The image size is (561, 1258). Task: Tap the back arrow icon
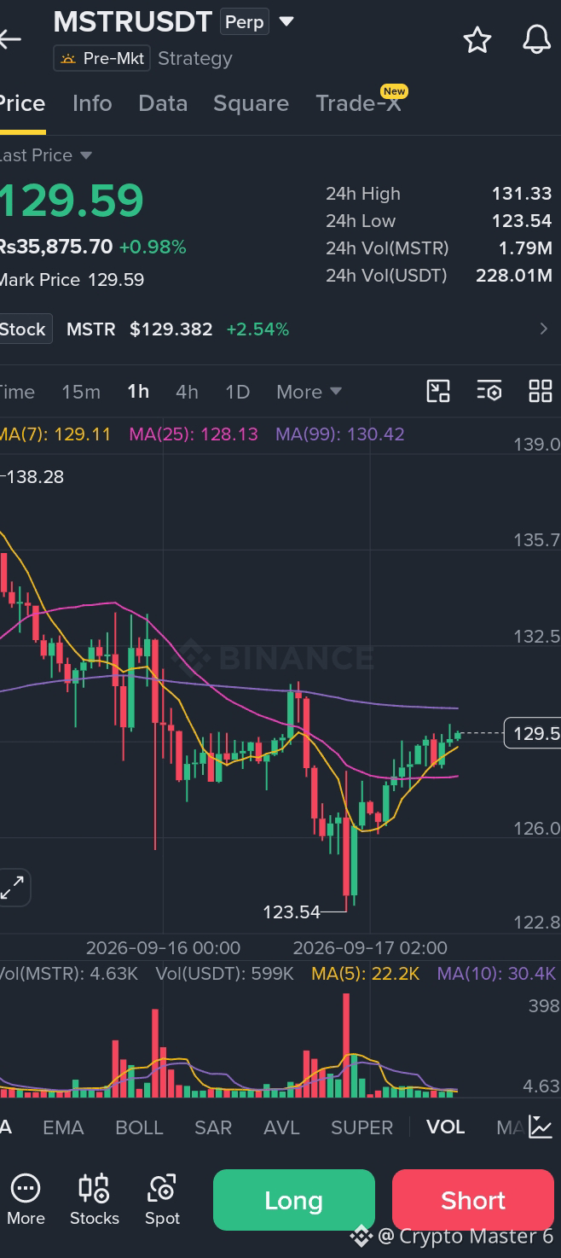9,39
